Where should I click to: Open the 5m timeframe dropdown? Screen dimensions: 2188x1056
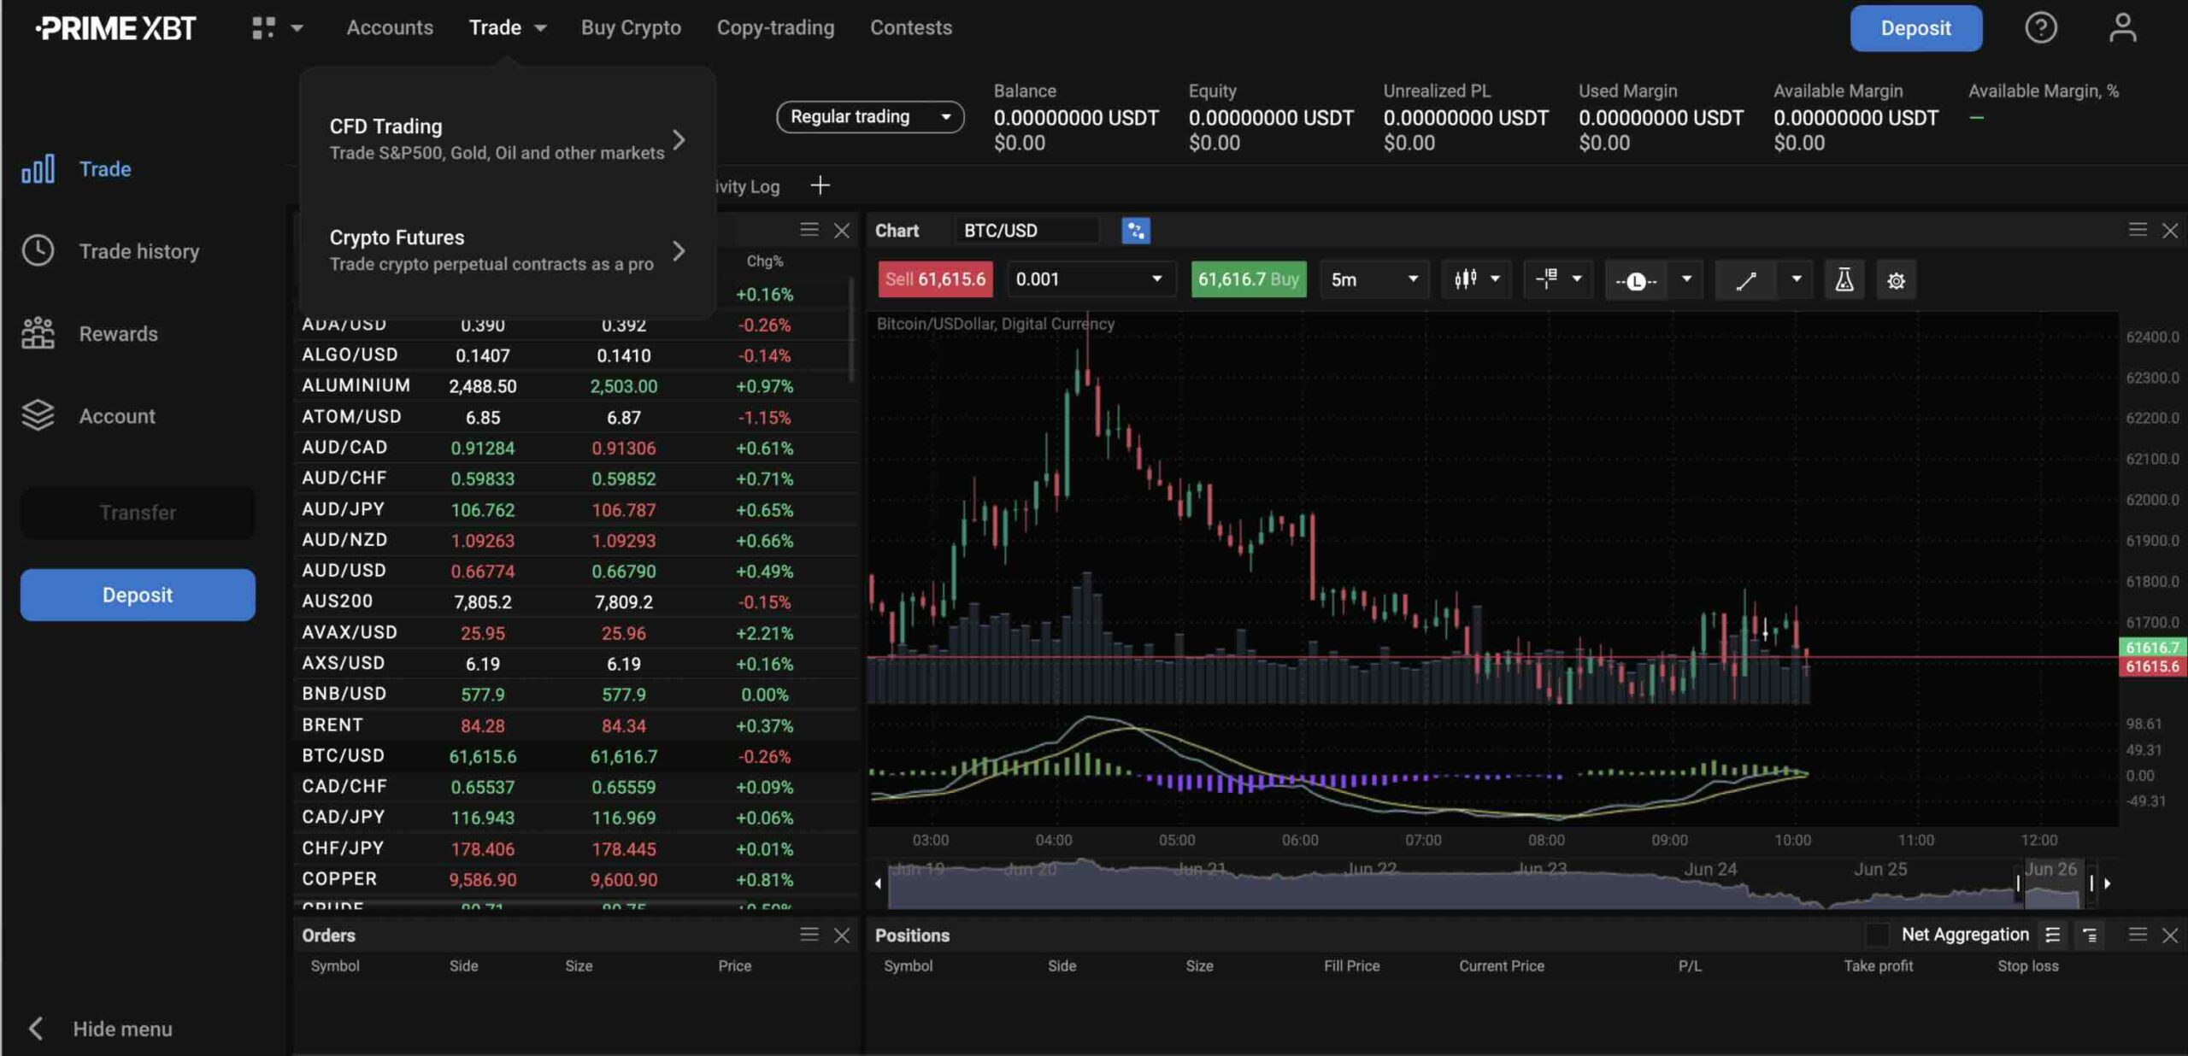coord(1374,279)
